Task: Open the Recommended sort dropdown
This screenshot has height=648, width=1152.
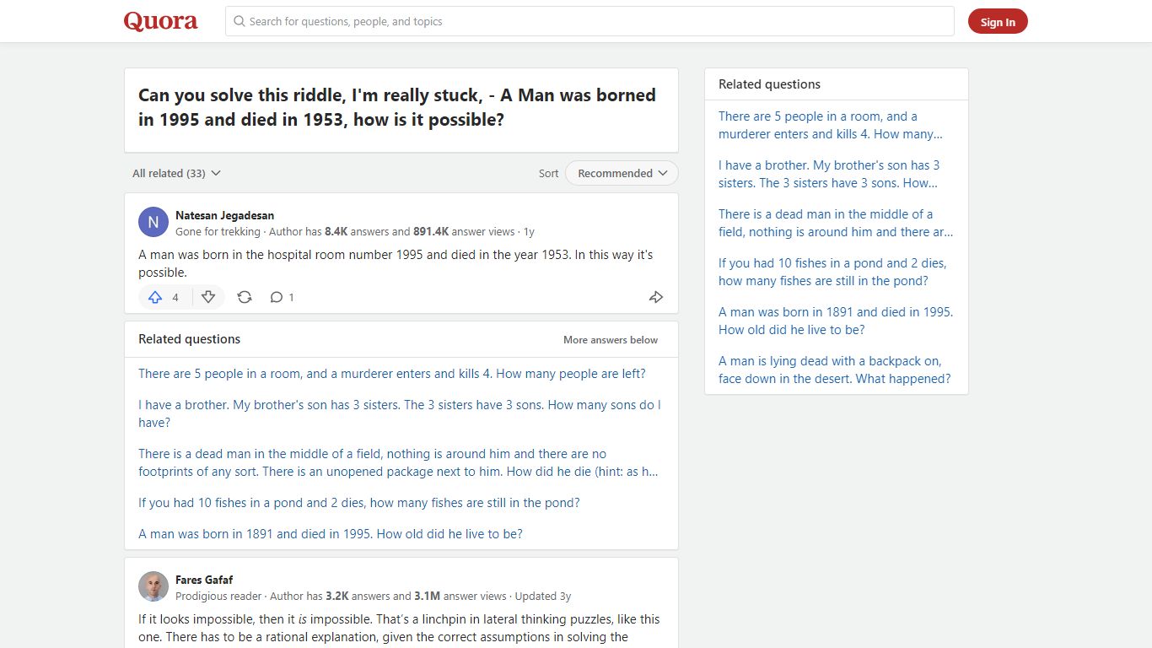Action: pos(622,173)
